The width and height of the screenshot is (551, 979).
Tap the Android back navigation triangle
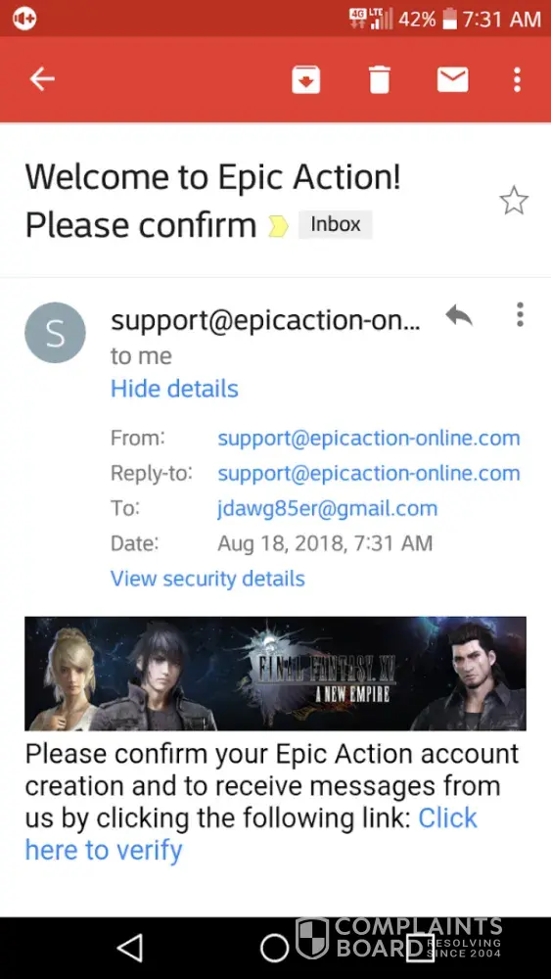click(130, 947)
